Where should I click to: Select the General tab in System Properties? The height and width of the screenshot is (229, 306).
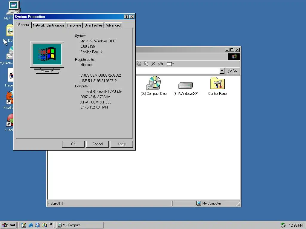(24, 25)
